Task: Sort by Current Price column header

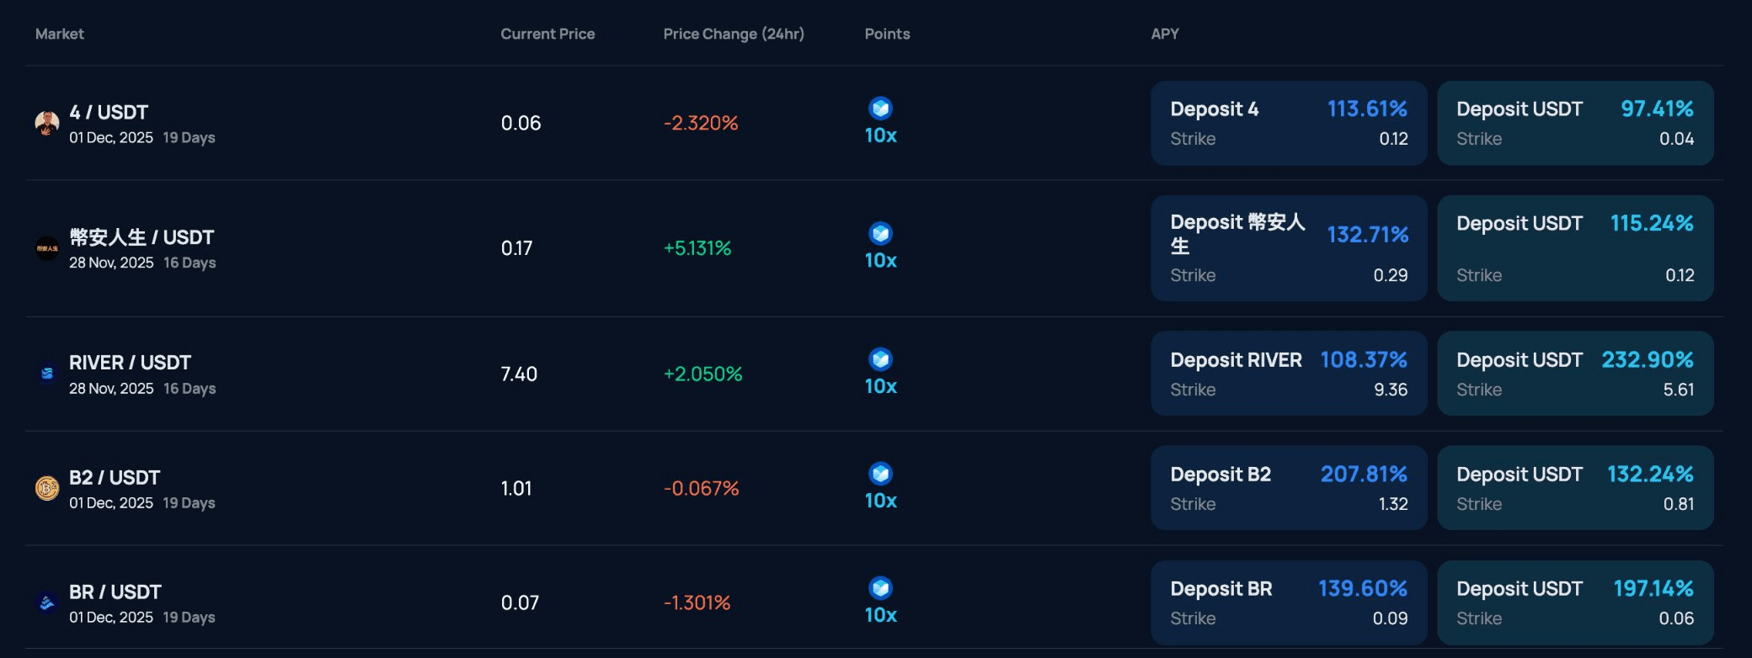Action: 547,34
